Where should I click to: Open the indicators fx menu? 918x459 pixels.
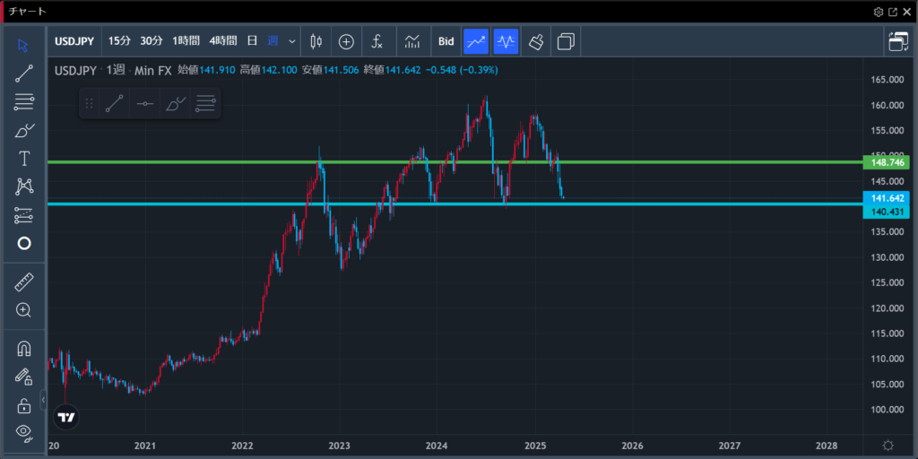377,41
